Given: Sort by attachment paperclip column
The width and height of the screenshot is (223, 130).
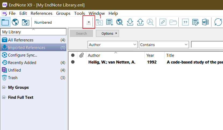Looking at the screenshot, I should click(x=81, y=55).
